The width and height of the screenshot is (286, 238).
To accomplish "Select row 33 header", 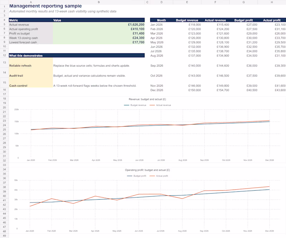I will coord(4,165).
